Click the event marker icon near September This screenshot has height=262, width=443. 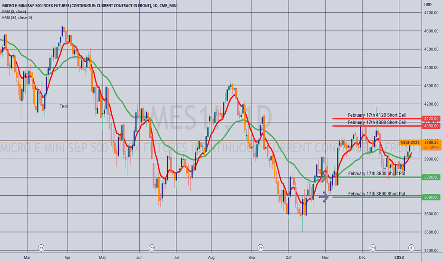[260, 248]
